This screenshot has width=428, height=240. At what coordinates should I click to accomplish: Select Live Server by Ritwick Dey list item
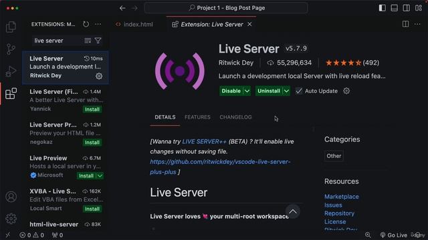66,67
